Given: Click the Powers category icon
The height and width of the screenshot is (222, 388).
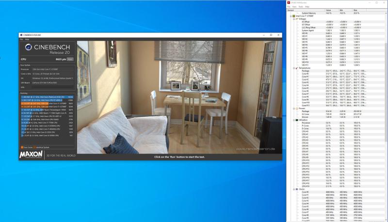Looking at the screenshot, I should pos(297,108).
